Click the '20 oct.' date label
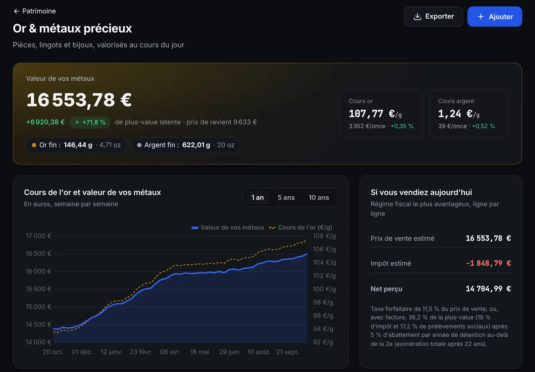535x372 pixels. coord(53,352)
